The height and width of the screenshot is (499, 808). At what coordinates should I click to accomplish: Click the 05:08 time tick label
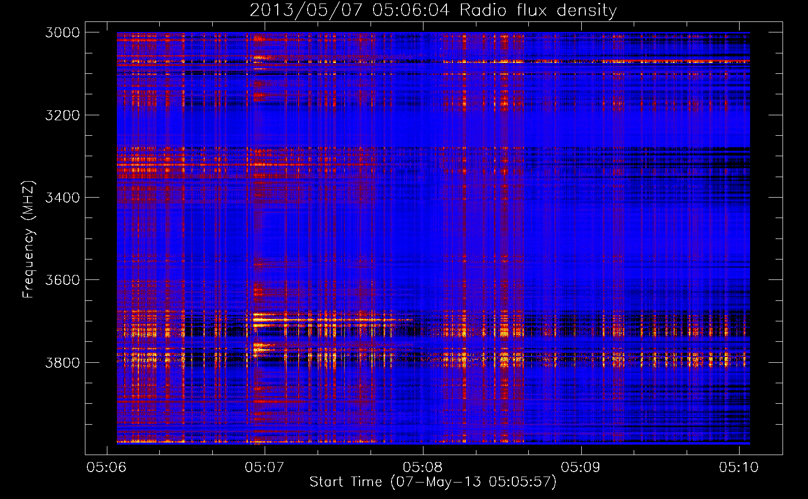tap(423, 467)
